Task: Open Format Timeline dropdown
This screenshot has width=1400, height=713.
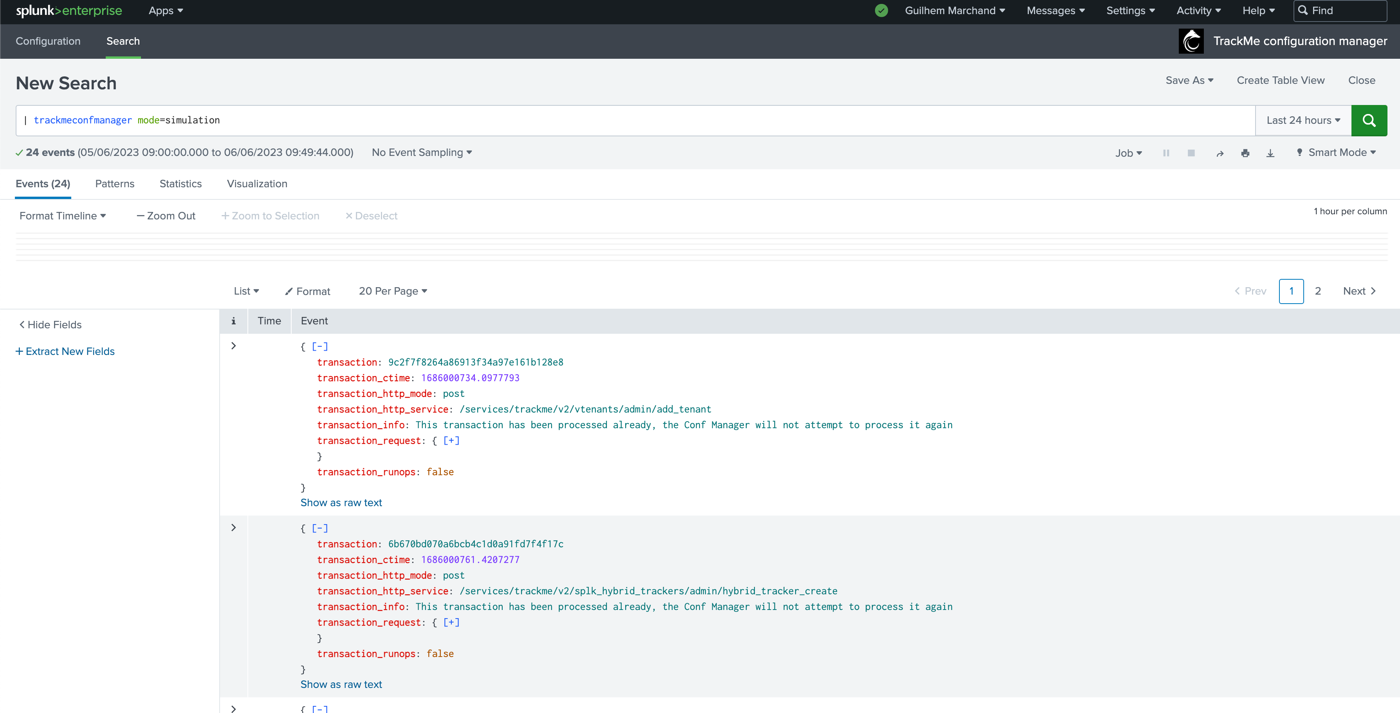Action: coord(63,216)
